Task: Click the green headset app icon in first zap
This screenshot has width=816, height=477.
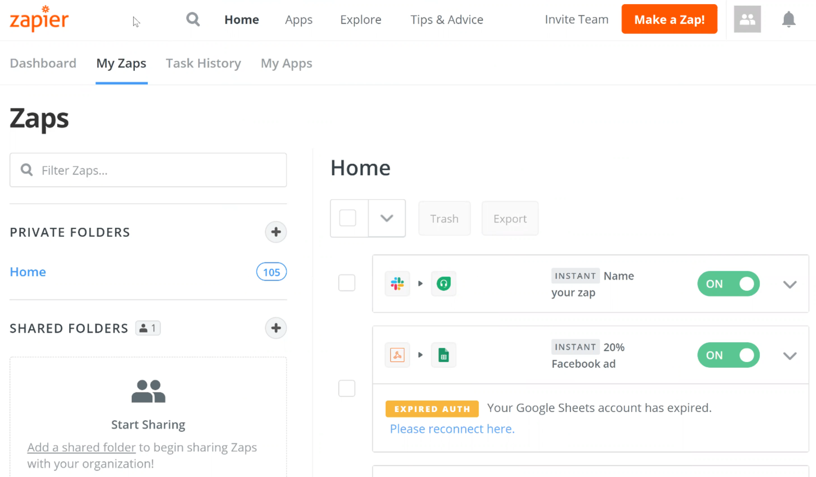Action: [443, 284]
